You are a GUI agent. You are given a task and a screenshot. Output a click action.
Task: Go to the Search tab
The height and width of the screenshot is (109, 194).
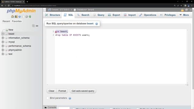[83, 15]
